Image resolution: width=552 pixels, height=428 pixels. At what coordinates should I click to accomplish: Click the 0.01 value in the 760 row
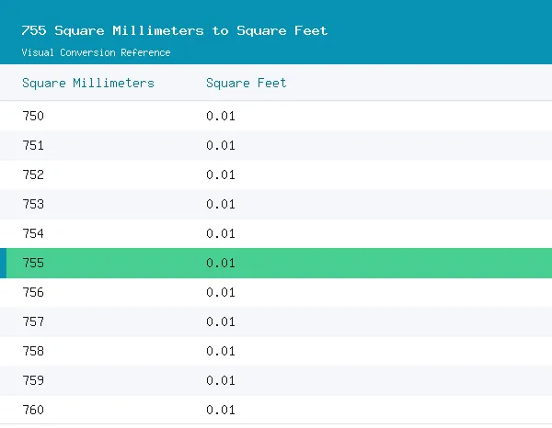coord(221,410)
